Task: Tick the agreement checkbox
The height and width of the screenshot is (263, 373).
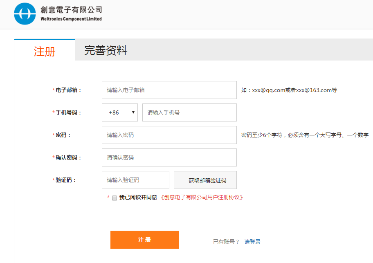Action: (115, 198)
